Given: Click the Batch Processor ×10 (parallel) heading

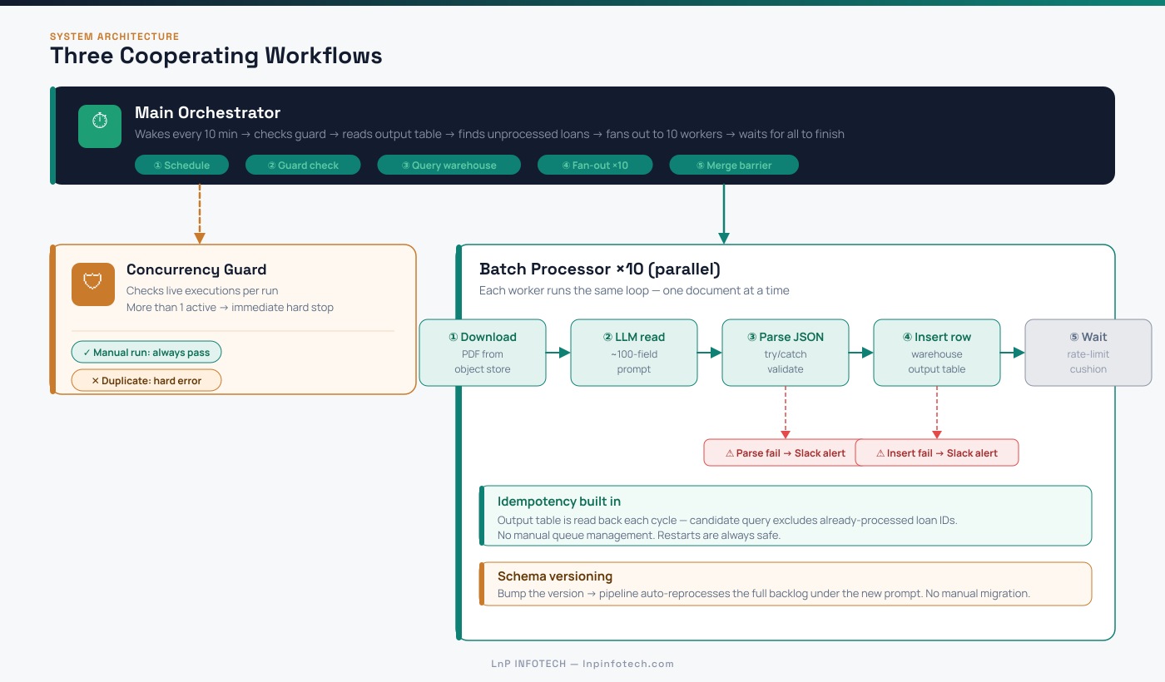Looking at the screenshot, I should coord(600,269).
